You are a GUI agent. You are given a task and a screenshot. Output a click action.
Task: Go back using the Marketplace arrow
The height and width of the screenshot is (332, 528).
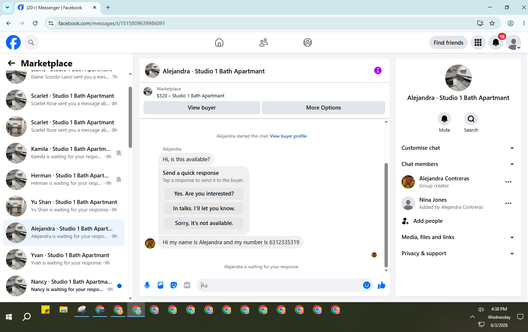point(11,63)
